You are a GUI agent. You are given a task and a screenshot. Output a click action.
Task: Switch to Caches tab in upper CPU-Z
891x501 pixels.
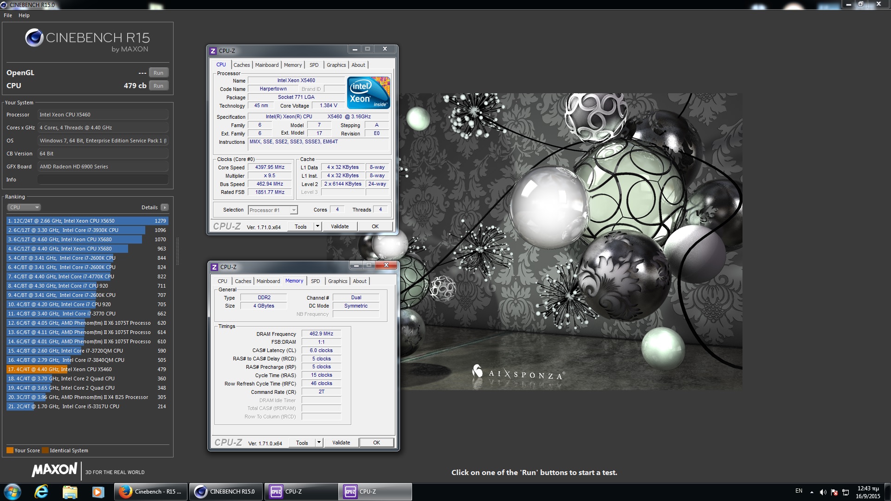click(x=242, y=65)
